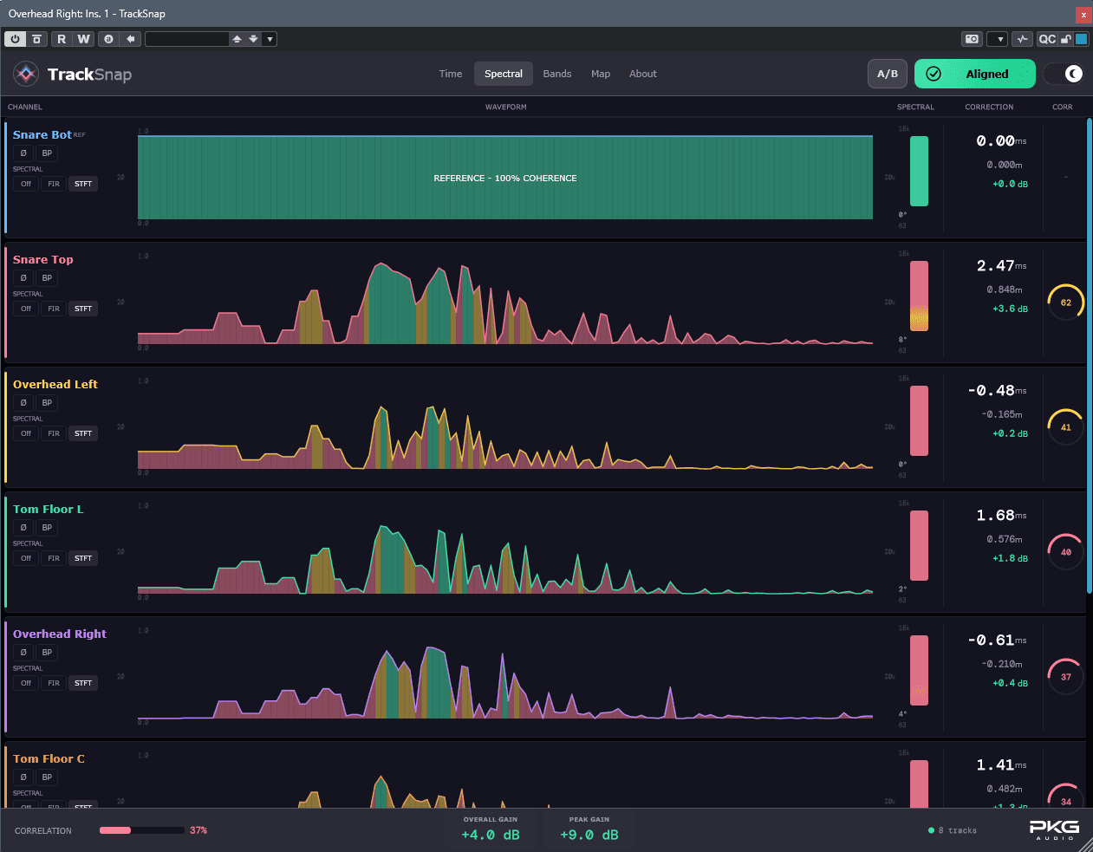This screenshot has width=1093, height=852.
Task: Toggle the lock icon in host toolbar
Action: [x=1066, y=39]
